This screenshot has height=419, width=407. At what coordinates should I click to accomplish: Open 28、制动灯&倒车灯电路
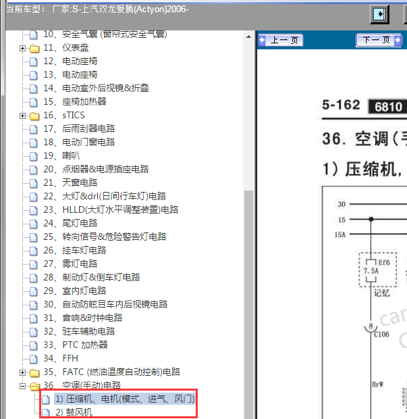click(92, 277)
